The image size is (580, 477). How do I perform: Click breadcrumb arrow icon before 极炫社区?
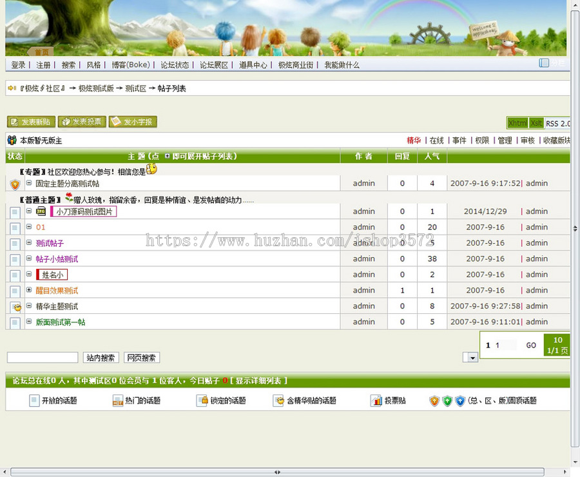[x=12, y=88]
